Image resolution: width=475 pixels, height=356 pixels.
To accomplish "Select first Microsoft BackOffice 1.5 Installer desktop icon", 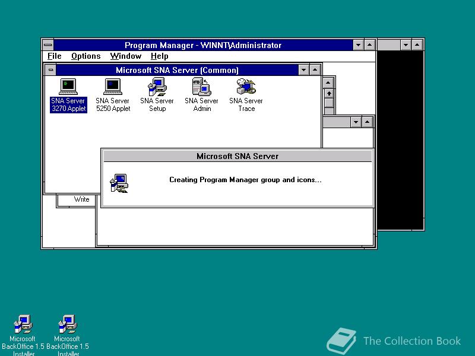I will click(23, 335).
